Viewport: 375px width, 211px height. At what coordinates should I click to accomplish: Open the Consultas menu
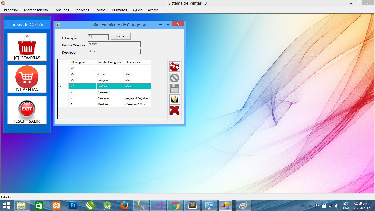coord(61,10)
